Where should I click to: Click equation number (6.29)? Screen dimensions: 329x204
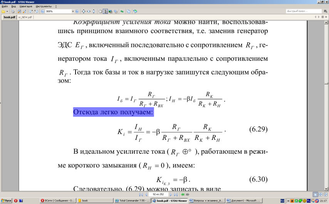(x=258, y=129)
